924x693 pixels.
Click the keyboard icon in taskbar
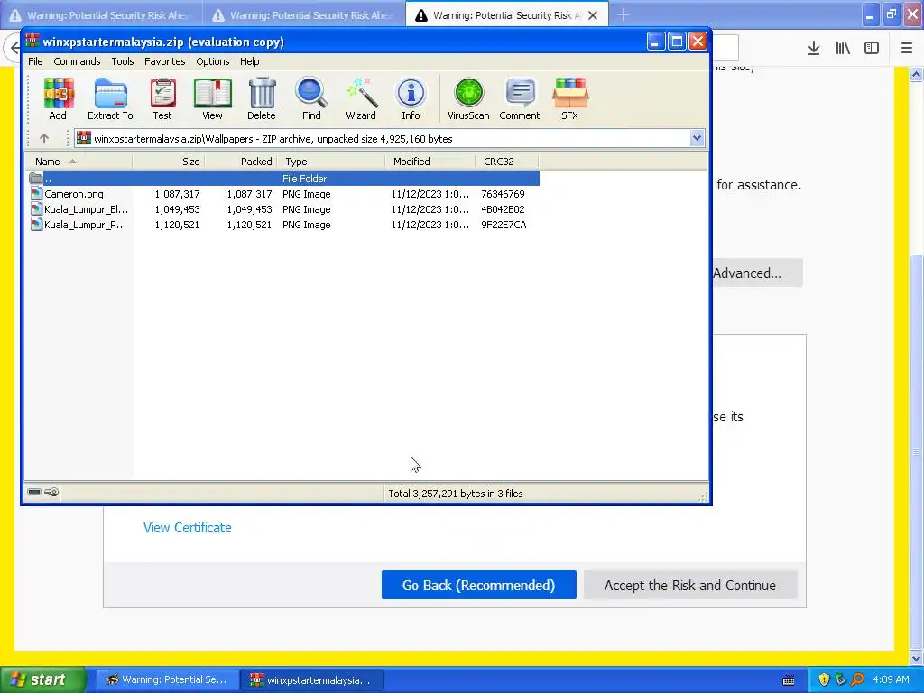[x=789, y=680]
